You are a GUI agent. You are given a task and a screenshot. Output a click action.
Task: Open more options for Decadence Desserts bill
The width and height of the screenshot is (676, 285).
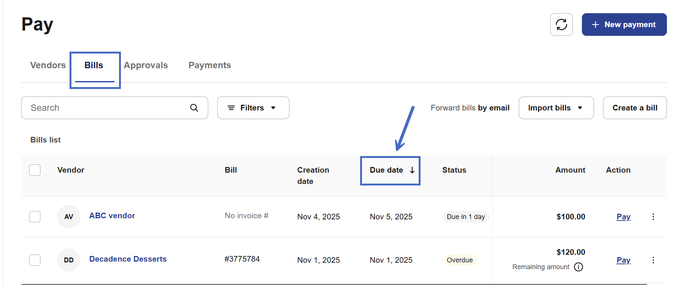[653, 260]
